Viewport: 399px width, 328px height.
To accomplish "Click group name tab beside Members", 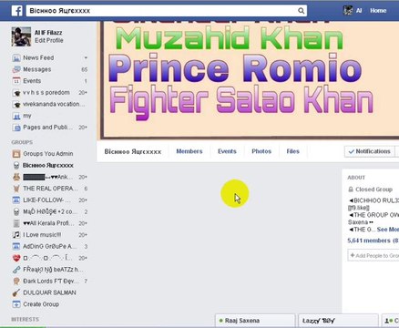I will pos(133,151).
